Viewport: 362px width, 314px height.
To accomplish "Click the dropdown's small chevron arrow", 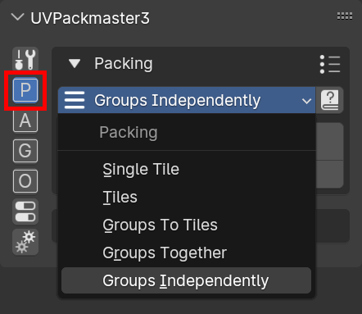I will point(307,101).
